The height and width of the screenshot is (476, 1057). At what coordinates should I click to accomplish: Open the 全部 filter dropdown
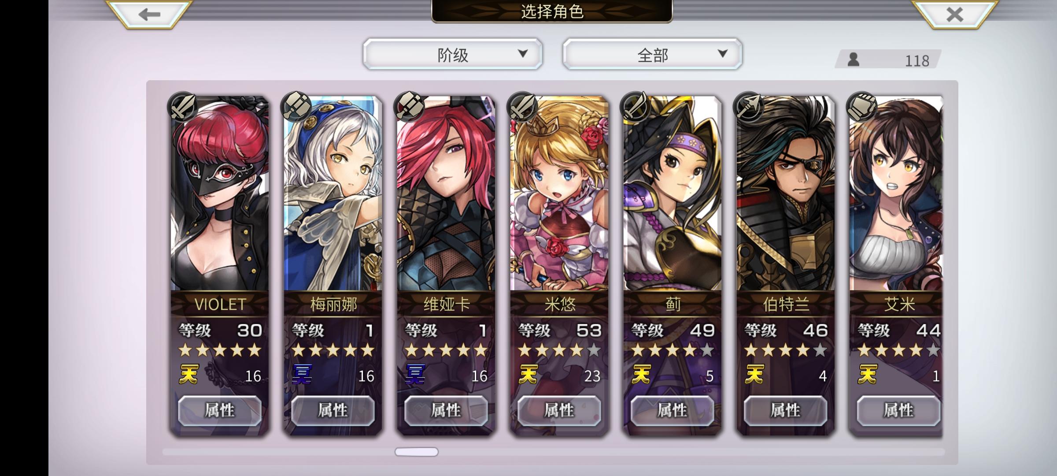tap(652, 54)
